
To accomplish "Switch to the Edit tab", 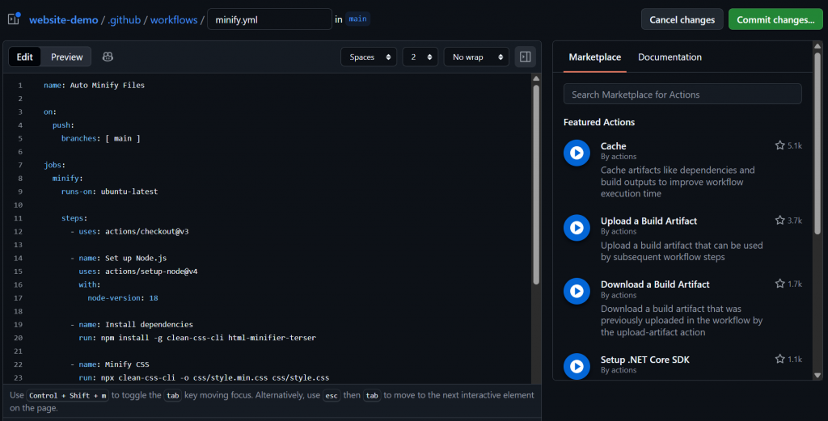I will [x=25, y=57].
